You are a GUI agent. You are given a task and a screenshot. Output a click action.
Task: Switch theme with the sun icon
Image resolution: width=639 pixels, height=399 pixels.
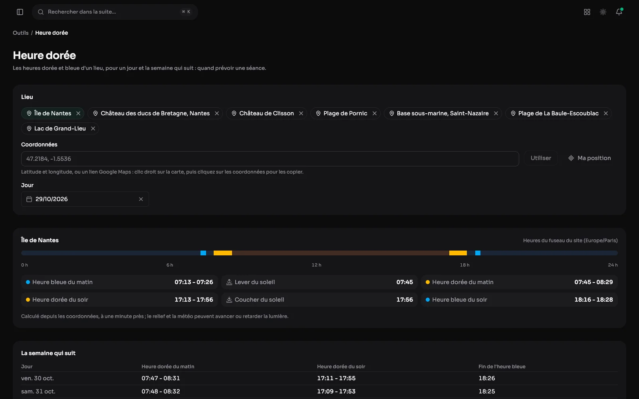(x=603, y=12)
